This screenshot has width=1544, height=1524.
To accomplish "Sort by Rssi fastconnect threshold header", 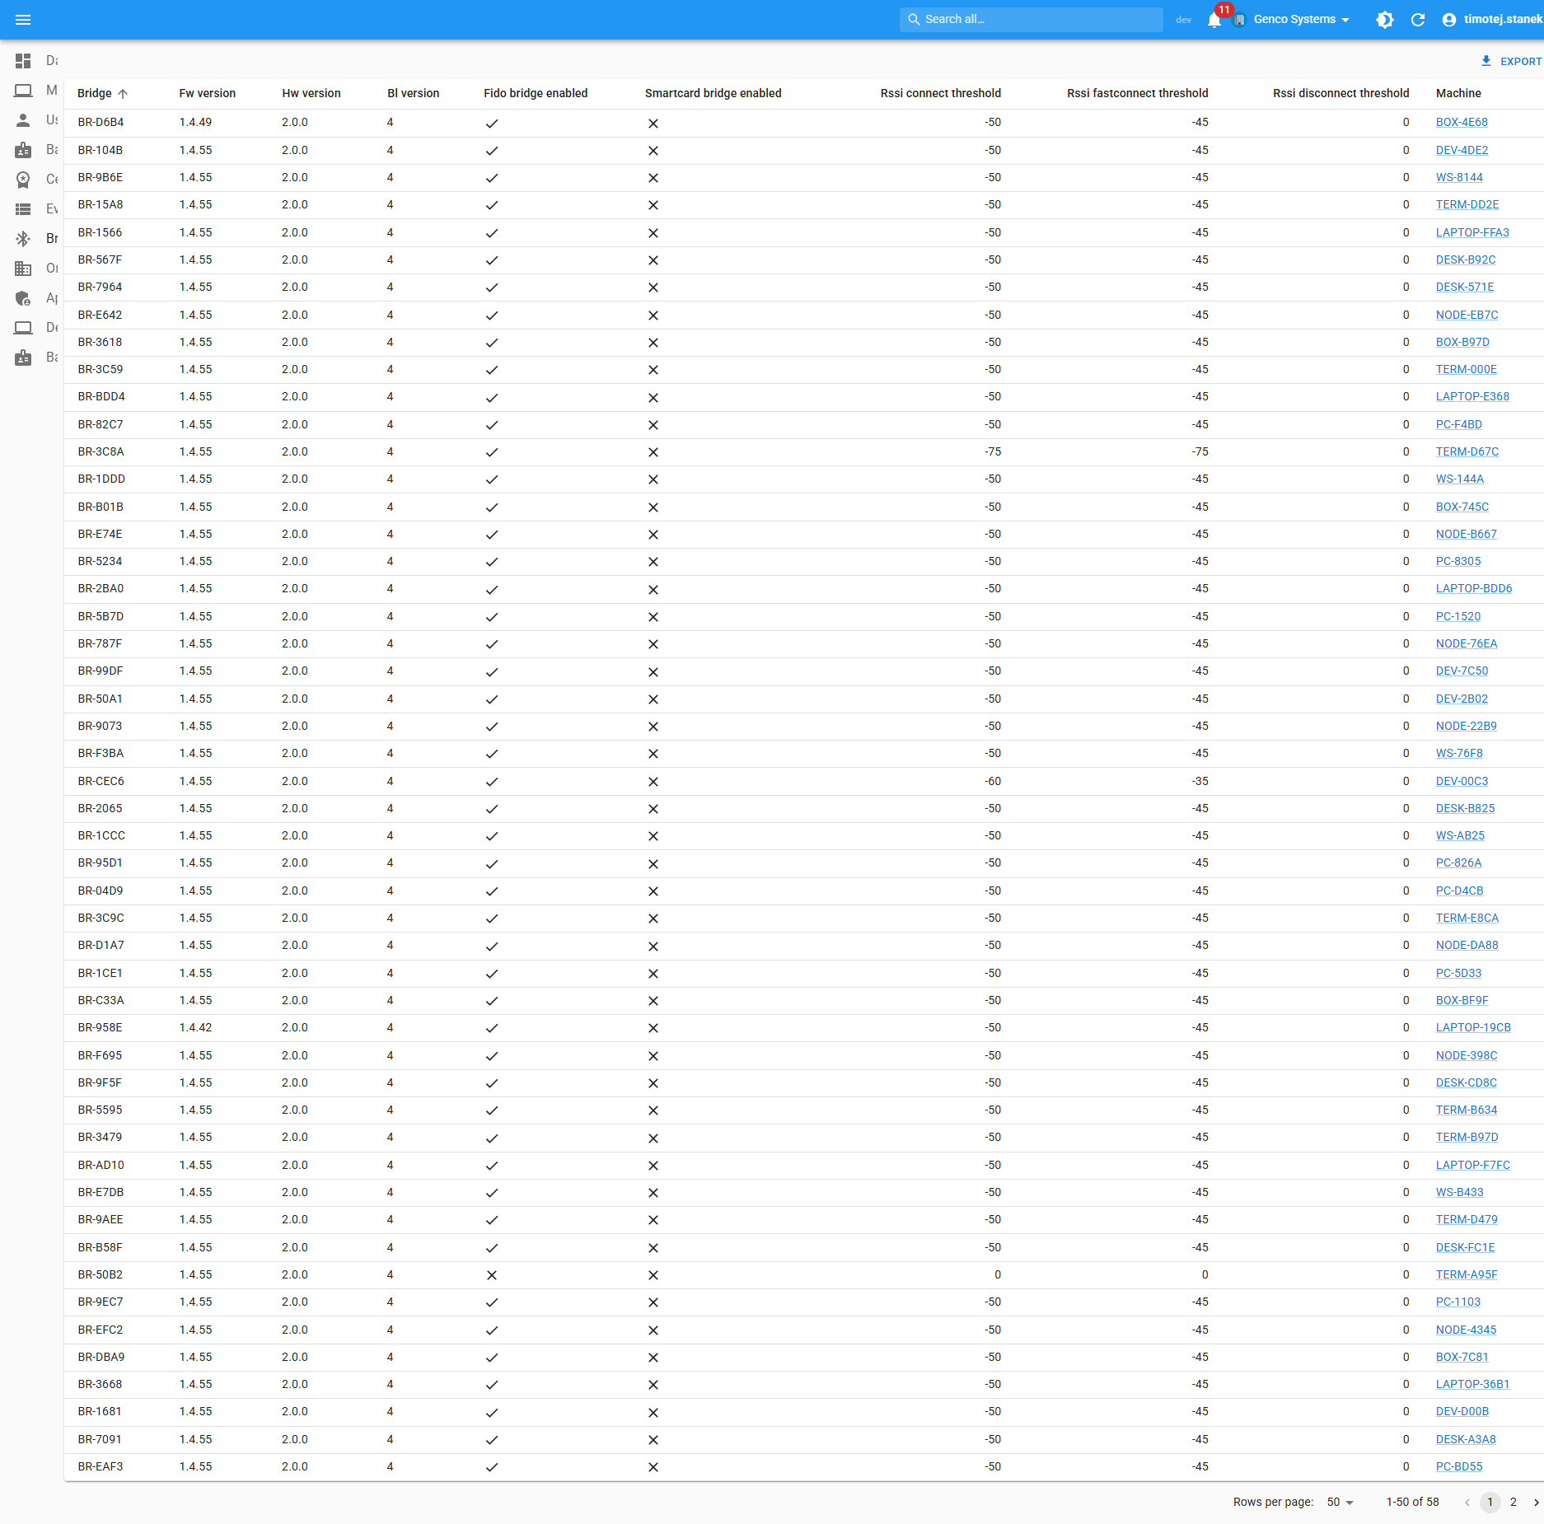I will tap(1138, 93).
